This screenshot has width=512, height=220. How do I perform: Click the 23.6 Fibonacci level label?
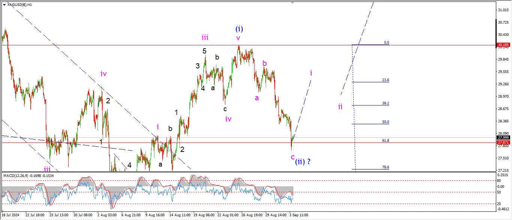(x=385, y=80)
